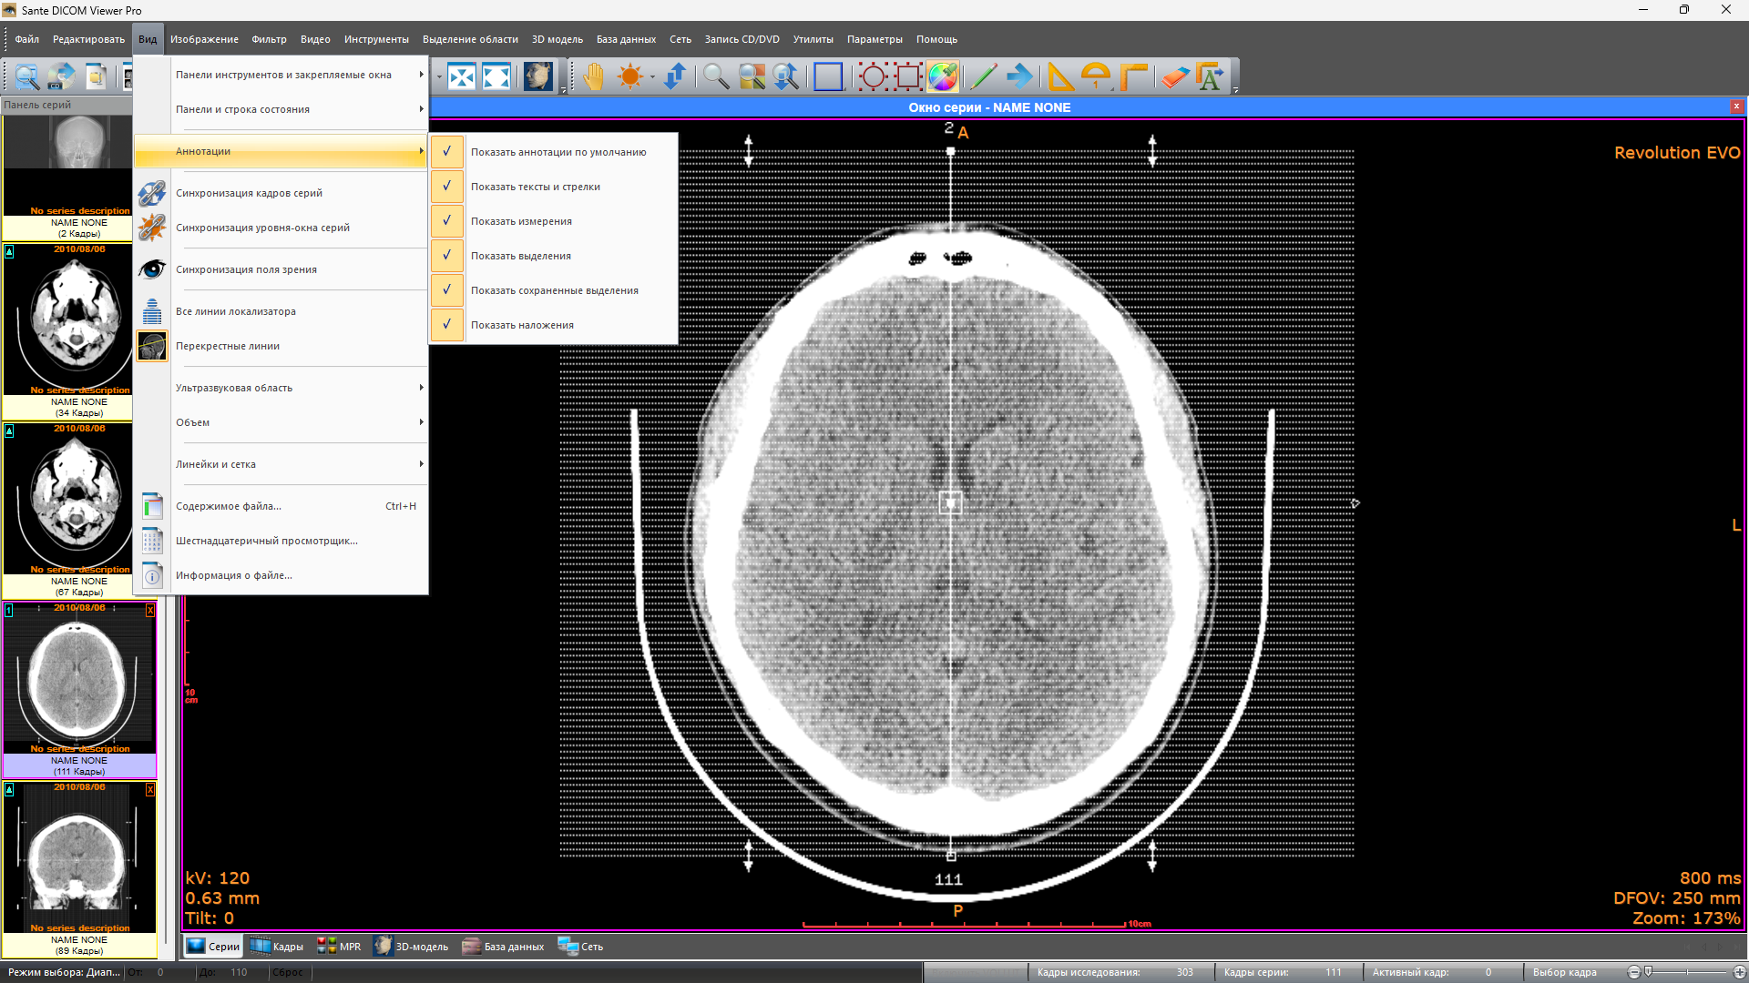
Task: Open the Инструменты menu
Action: tap(376, 39)
